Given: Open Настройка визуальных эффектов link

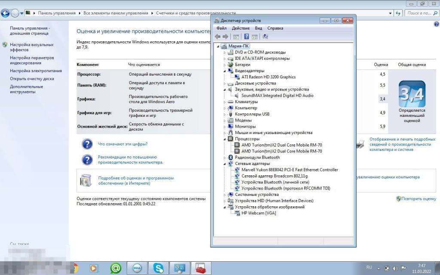Looking at the screenshot, I should (x=31, y=47).
